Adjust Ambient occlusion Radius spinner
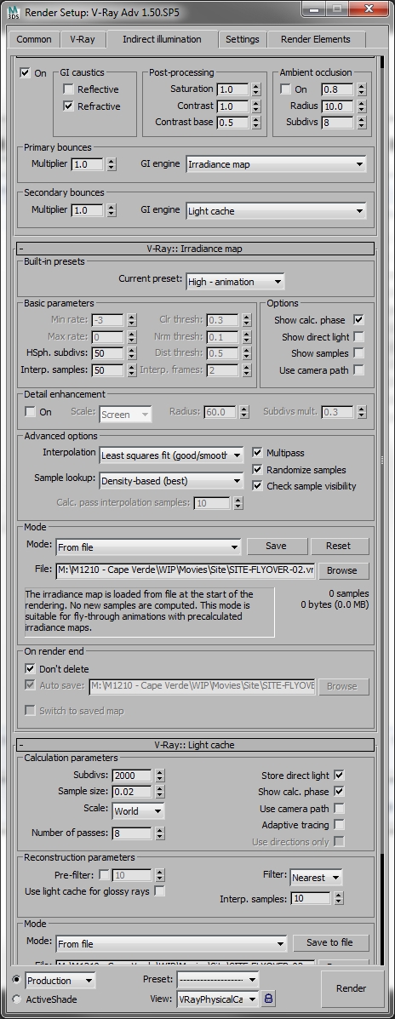Image resolution: width=395 pixels, height=1019 pixels. (361, 106)
